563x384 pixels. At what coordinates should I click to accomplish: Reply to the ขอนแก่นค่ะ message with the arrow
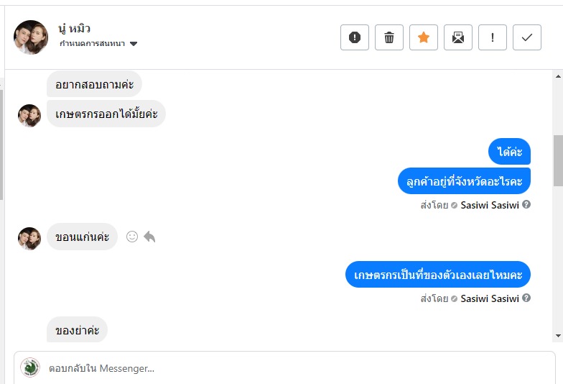(149, 237)
